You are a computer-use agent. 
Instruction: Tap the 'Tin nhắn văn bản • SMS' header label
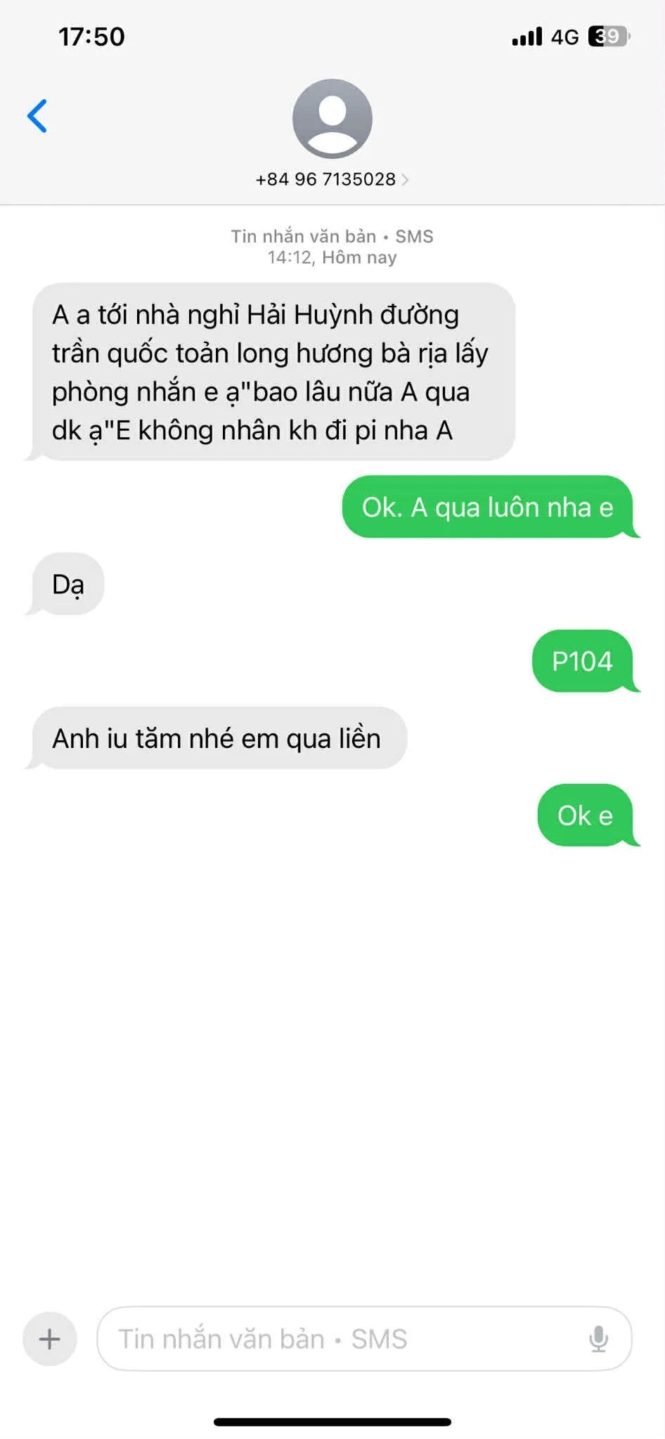click(x=332, y=236)
